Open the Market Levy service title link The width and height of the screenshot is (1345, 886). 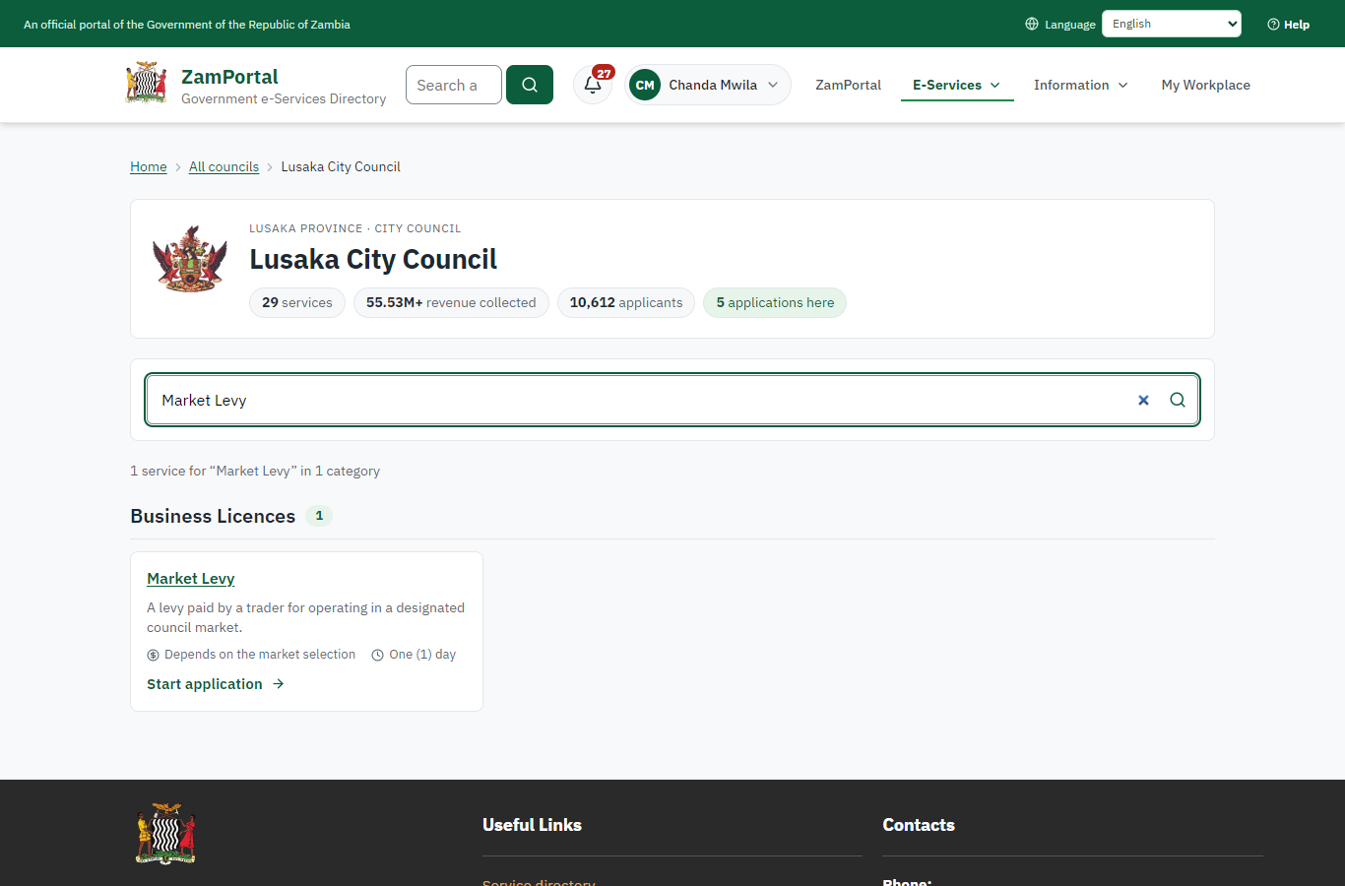[191, 579]
